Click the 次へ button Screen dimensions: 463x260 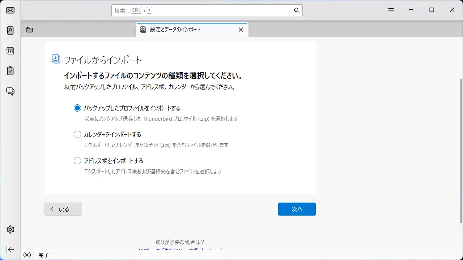pos(297,209)
